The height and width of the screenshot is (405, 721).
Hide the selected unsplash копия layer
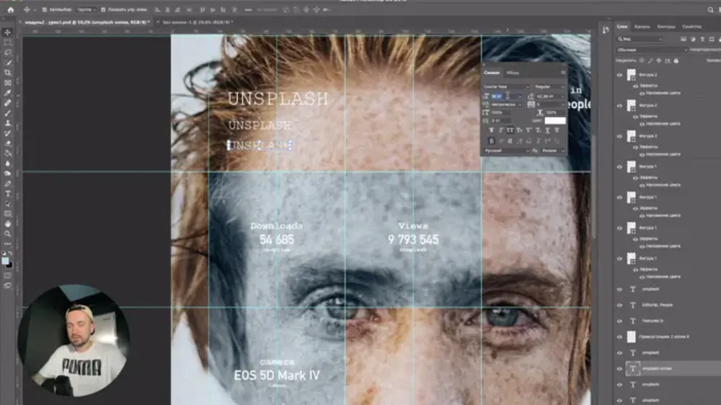click(619, 369)
